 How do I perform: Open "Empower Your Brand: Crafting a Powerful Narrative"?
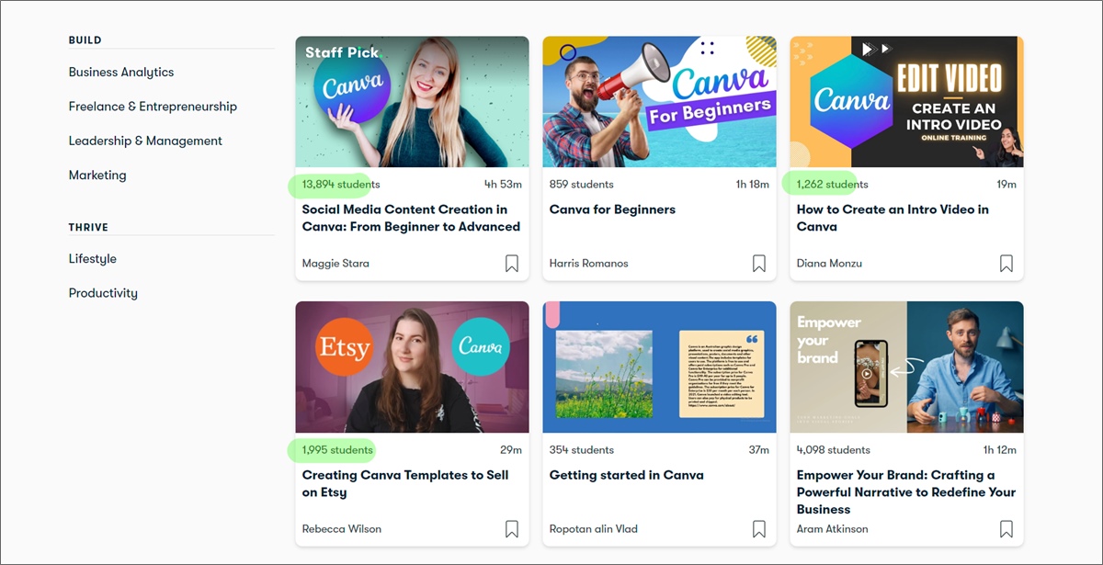coord(905,492)
